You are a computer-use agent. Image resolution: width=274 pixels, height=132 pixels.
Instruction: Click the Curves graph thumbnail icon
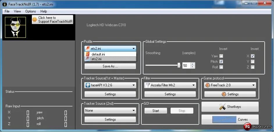(224, 119)
